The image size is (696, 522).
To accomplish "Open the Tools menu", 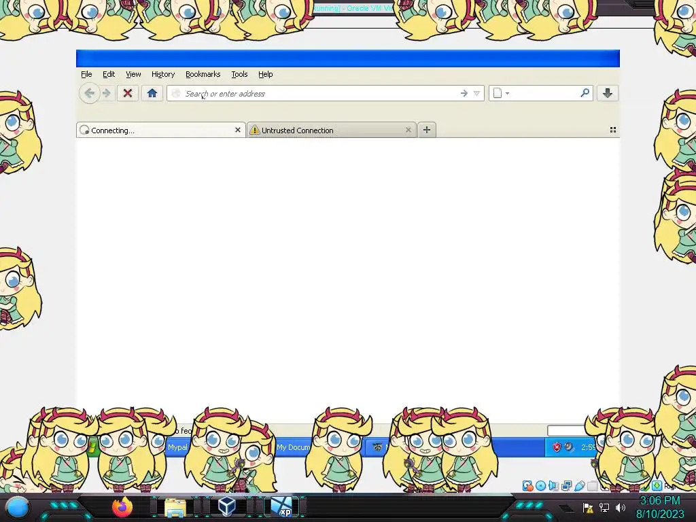I will (x=239, y=74).
